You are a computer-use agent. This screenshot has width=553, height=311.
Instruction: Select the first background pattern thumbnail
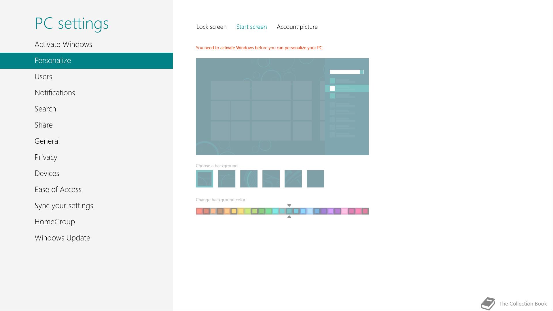[204, 179]
